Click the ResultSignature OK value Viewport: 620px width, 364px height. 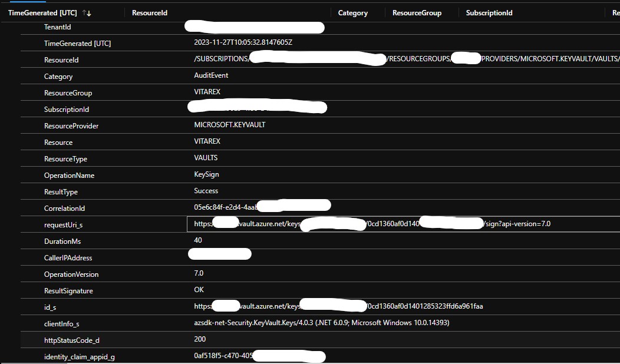tap(199, 290)
